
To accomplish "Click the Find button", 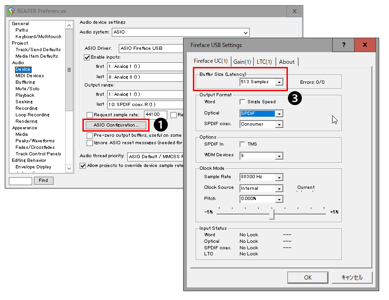I will point(43,180).
